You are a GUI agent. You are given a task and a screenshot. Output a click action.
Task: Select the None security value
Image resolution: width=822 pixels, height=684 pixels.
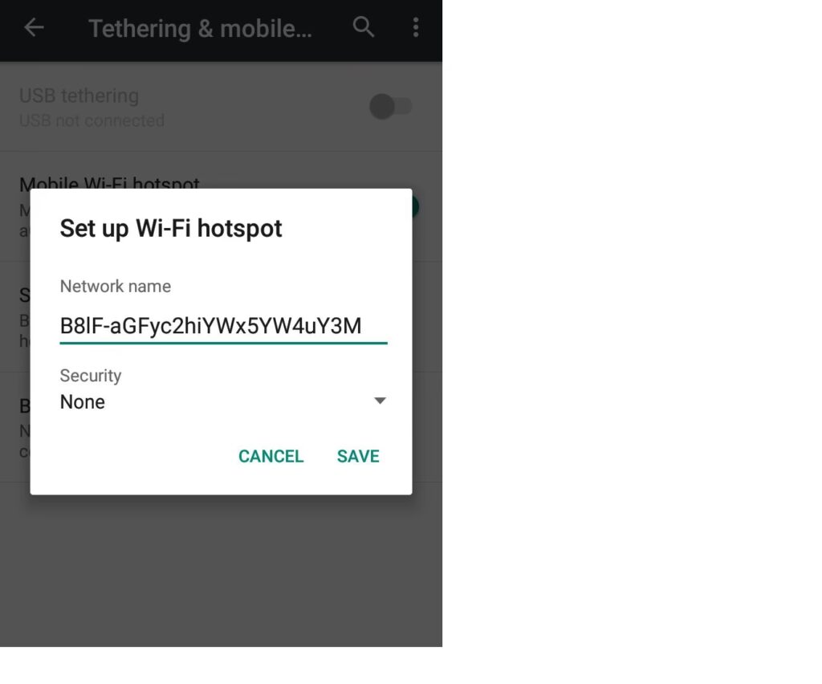(x=83, y=402)
